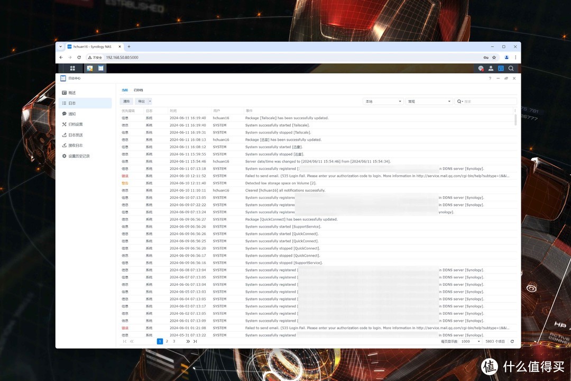This screenshot has height=381, width=571.
Task: Click the DSM search magnifier icon
Action: click(x=511, y=68)
